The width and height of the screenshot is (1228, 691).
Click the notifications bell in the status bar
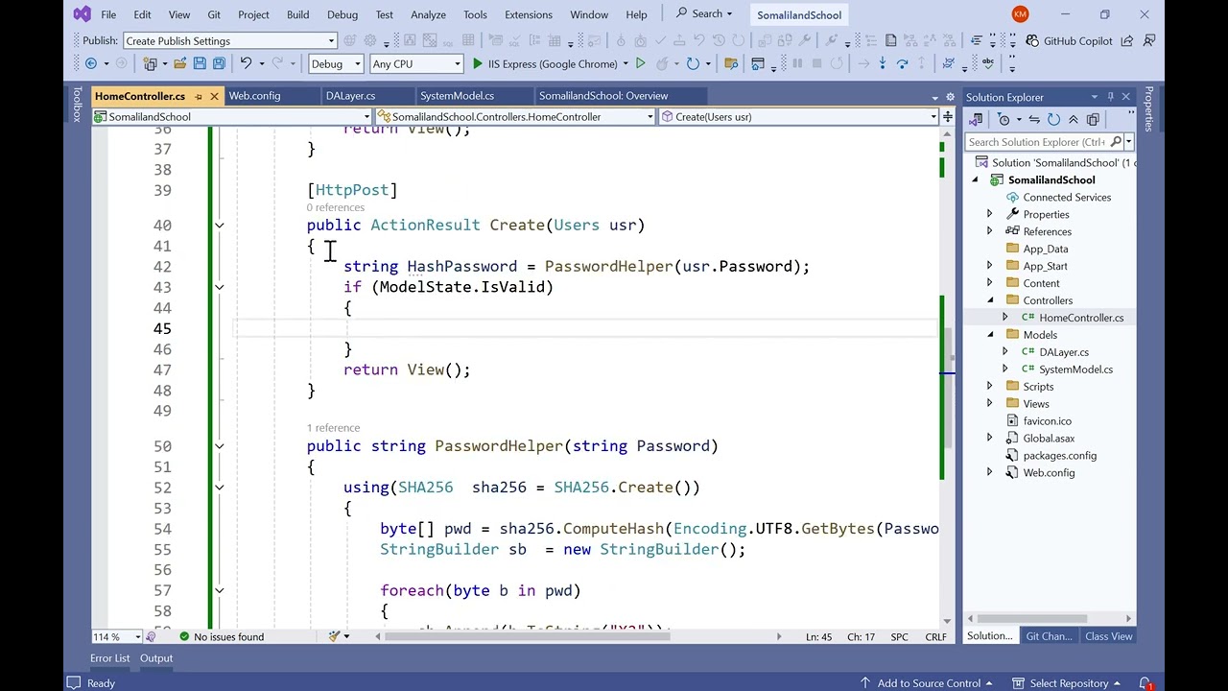coord(1145,683)
